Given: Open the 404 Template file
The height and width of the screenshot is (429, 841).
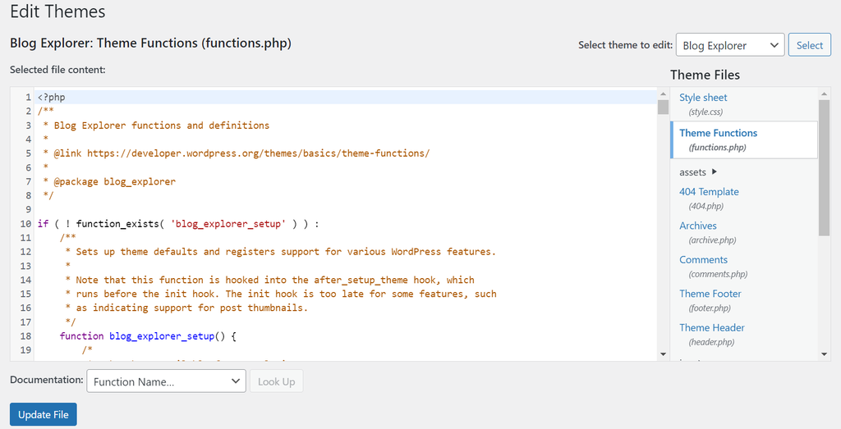Looking at the screenshot, I should click(x=709, y=192).
